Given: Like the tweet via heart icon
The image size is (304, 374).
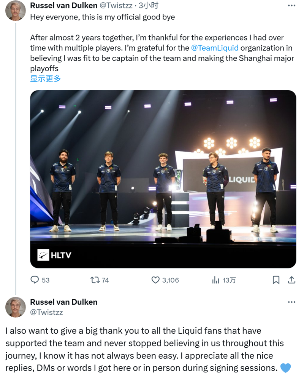Looking at the screenshot, I should coord(155,280).
